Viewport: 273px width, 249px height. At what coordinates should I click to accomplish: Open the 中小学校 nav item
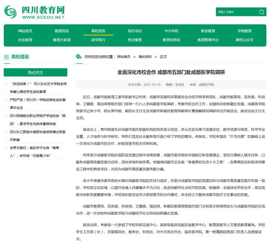tap(172, 31)
